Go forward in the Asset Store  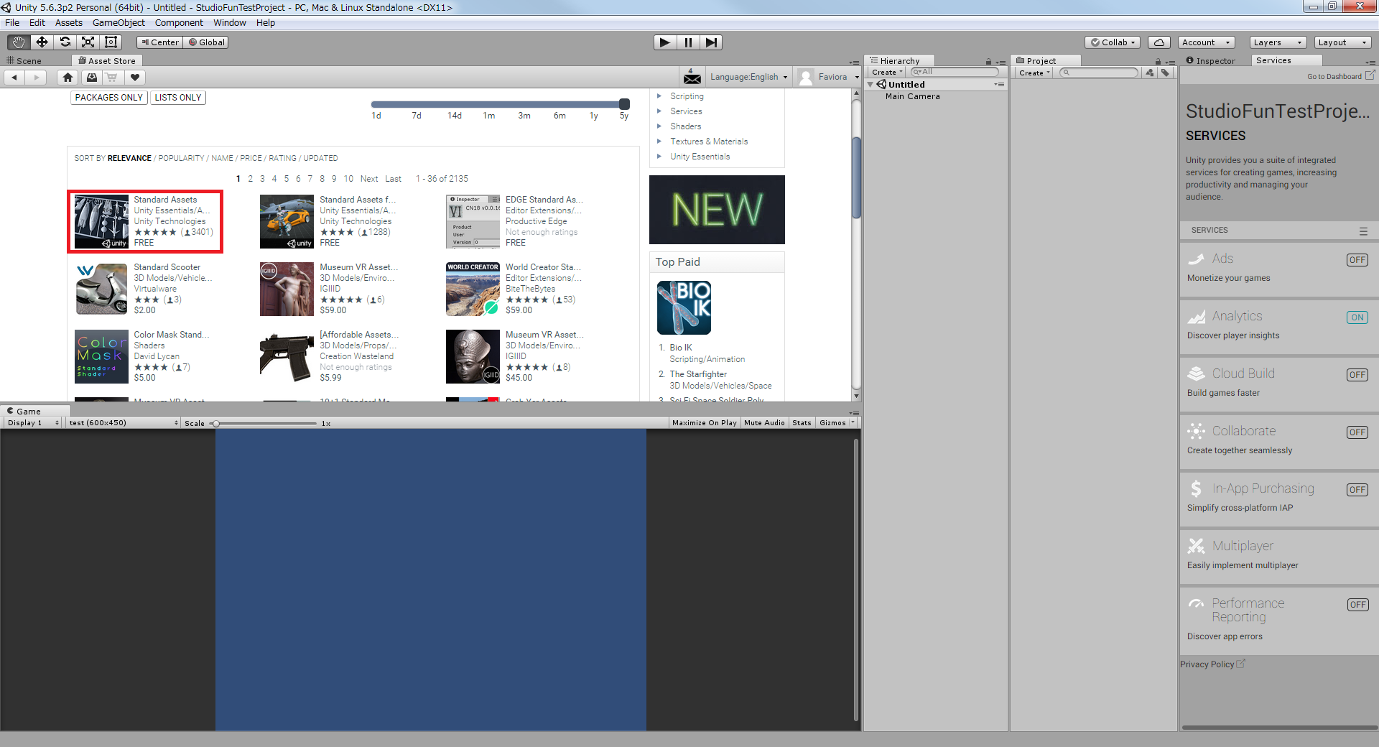36,77
